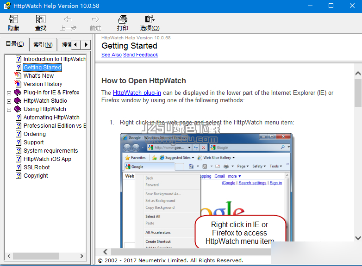Click the See Also link
This screenshot has width=362, height=266.
click(112, 55)
